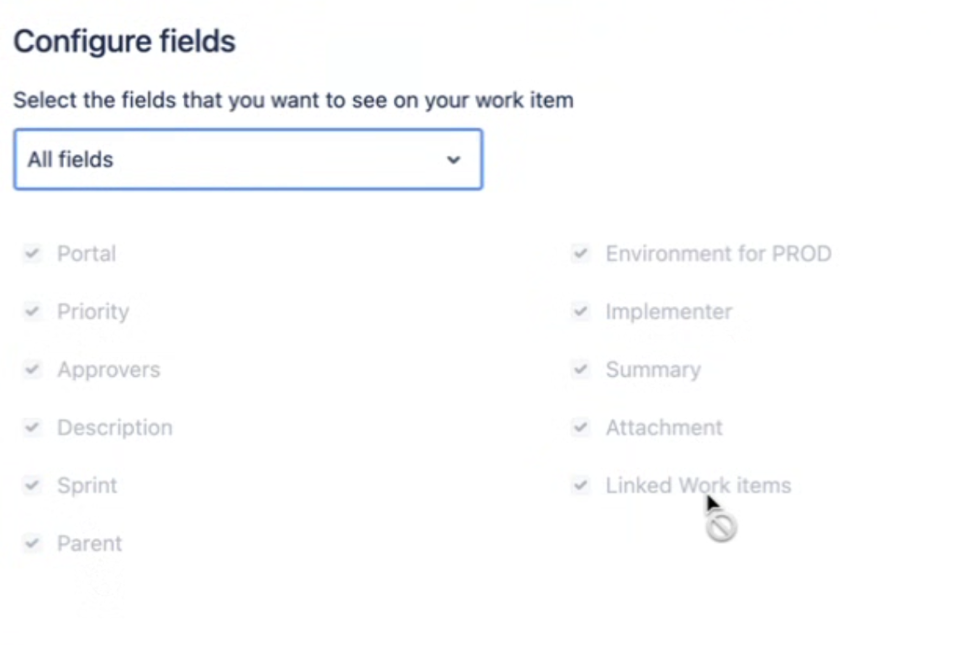This screenshot has width=971, height=645.
Task: Click the checkmark icon beside Sprint
Action: (32, 485)
